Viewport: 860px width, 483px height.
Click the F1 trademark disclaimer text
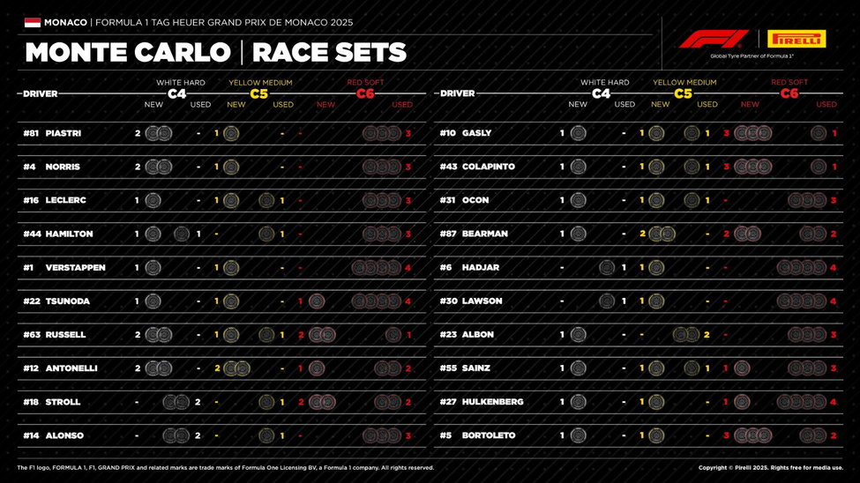(x=225, y=468)
